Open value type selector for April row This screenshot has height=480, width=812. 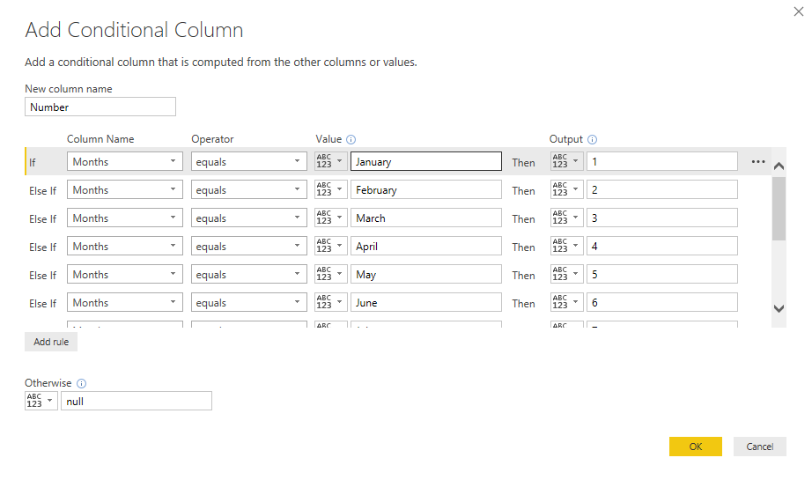click(331, 246)
